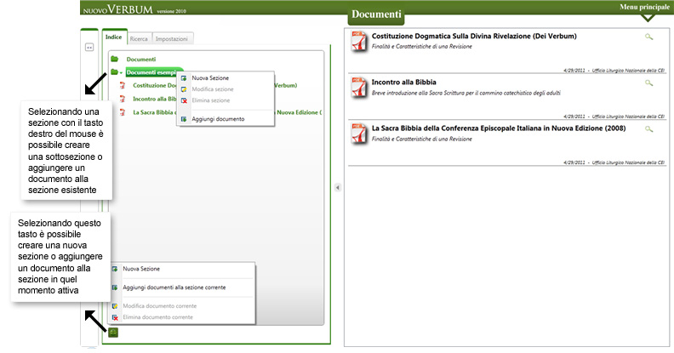The height and width of the screenshot is (353, 674).
Task: Collapse the sidebar with the double-arrow button
Action: coord(89,48)
